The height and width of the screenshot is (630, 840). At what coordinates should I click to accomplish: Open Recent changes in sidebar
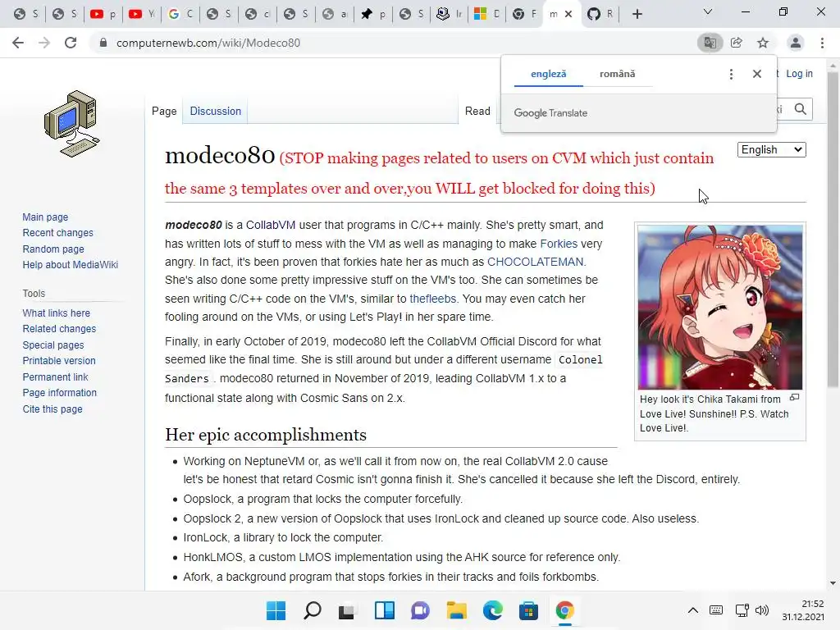(58, 232)
